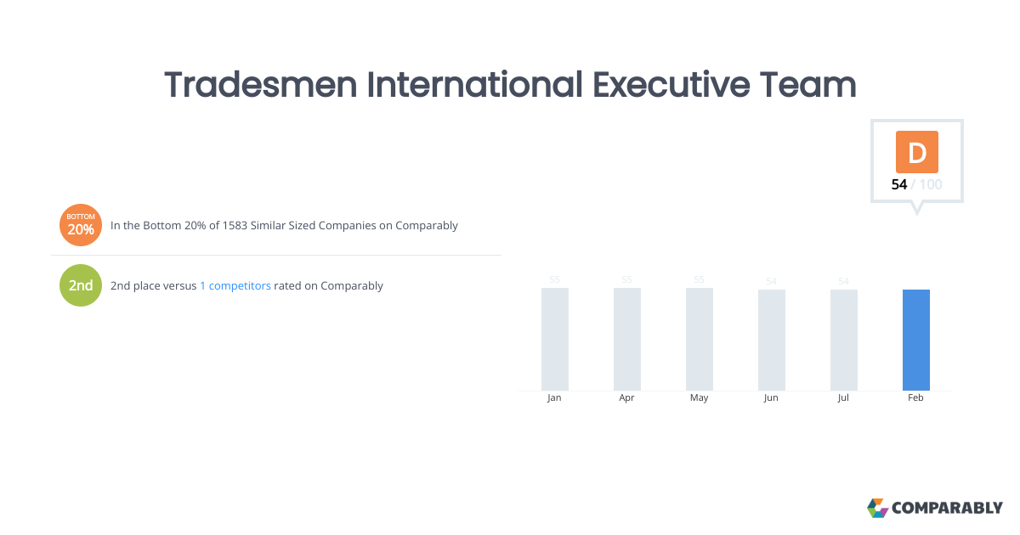Select the Apr bar in chart

pyautogui.click(x=627, y=339)
